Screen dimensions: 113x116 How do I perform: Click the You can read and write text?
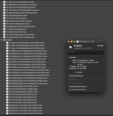pos(77,90)
